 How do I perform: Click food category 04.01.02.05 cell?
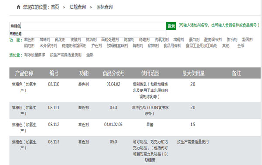click(x=113, y=125)
